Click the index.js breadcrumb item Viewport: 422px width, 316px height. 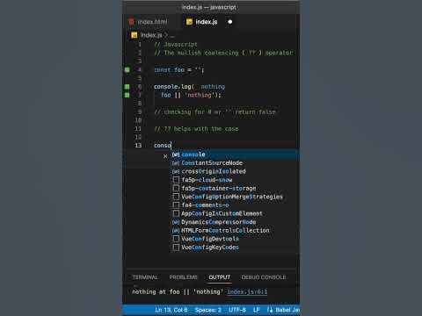[x=151, y=35]
